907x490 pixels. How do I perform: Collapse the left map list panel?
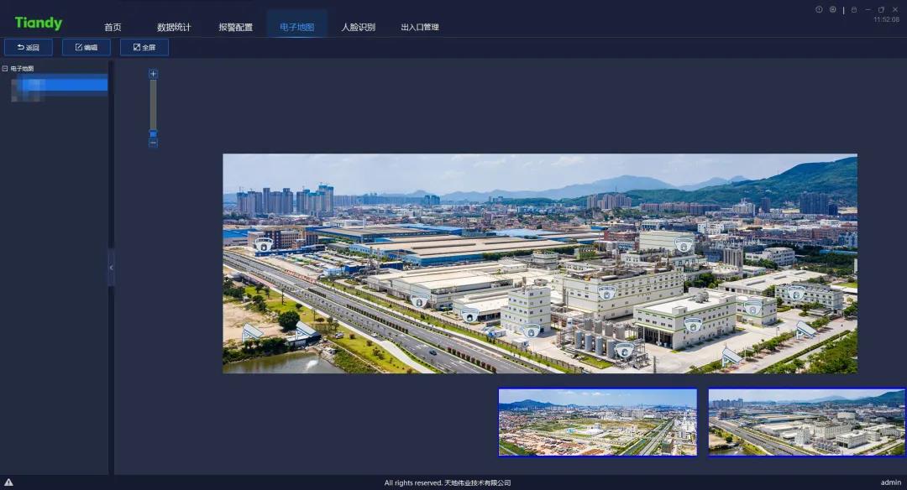(112, 268)
